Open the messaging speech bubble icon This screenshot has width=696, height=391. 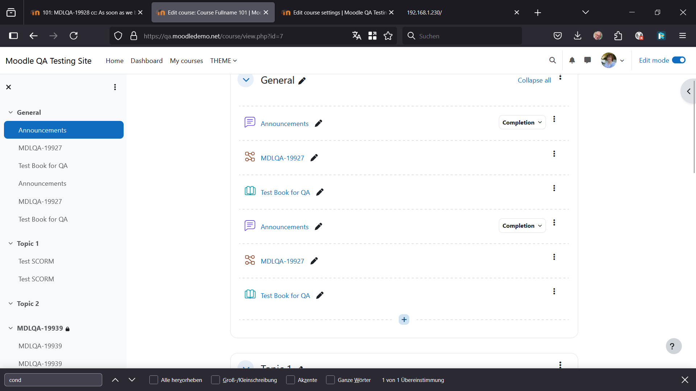coord(588,60)
